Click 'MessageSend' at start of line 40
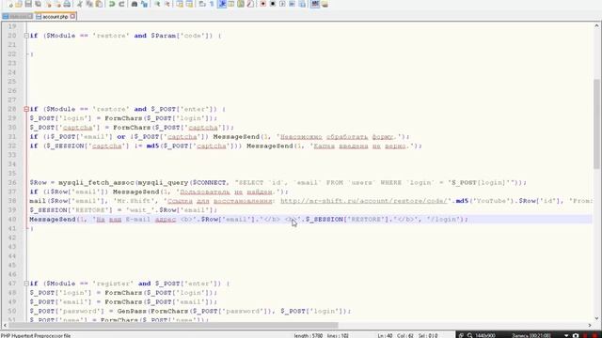Screen dimensions: 602x338 click(53, 220)
